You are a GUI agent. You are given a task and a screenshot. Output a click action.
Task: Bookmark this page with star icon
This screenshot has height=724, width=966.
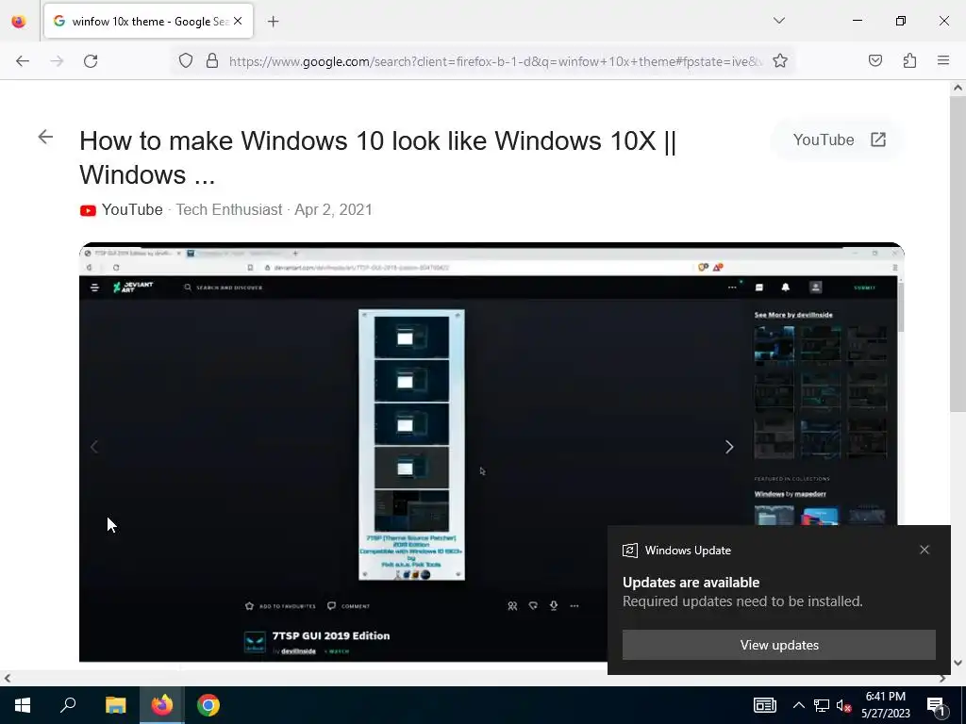point(780,60)
